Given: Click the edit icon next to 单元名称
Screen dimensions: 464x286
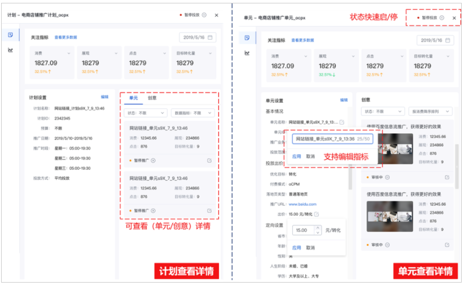Looking at the screenshot, I should click(342, 122).
